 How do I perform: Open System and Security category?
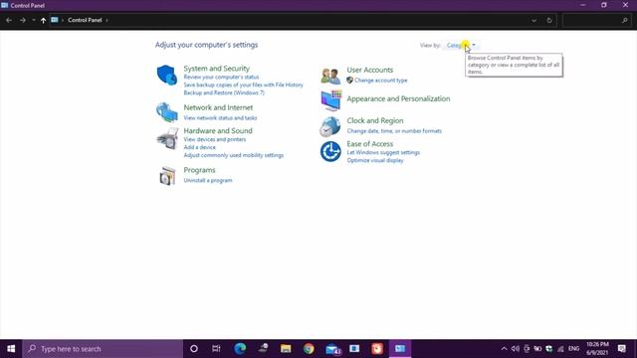click(217, 69)
